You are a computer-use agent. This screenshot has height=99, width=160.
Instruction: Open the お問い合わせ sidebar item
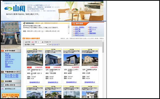click(x=11, y=85)
